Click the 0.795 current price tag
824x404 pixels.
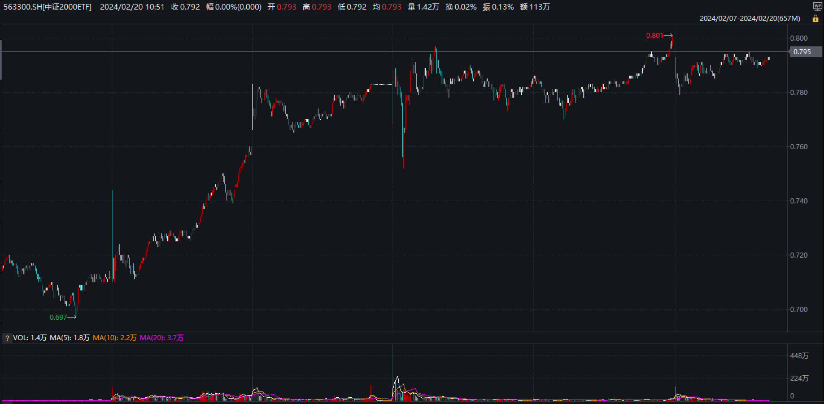point(806,52)
